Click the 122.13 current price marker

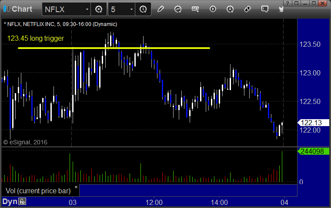(x=313, y=123)
